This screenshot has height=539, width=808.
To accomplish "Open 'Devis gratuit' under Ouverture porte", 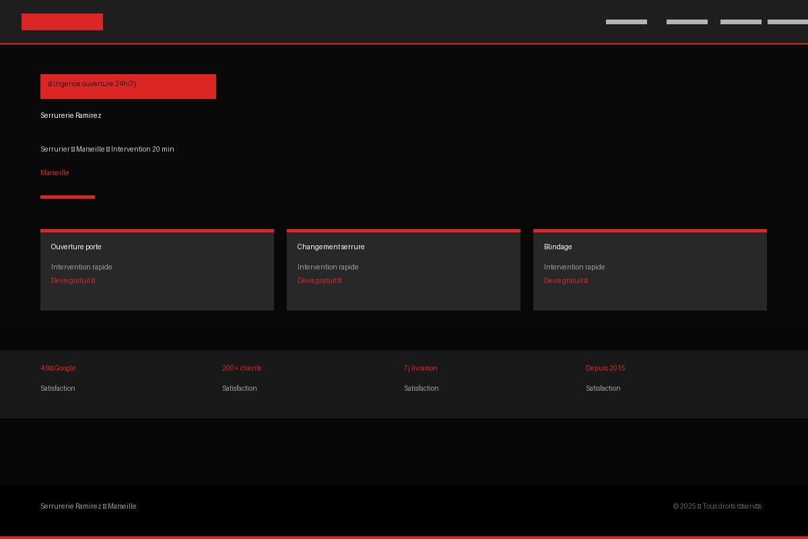I will coord(73,281).
